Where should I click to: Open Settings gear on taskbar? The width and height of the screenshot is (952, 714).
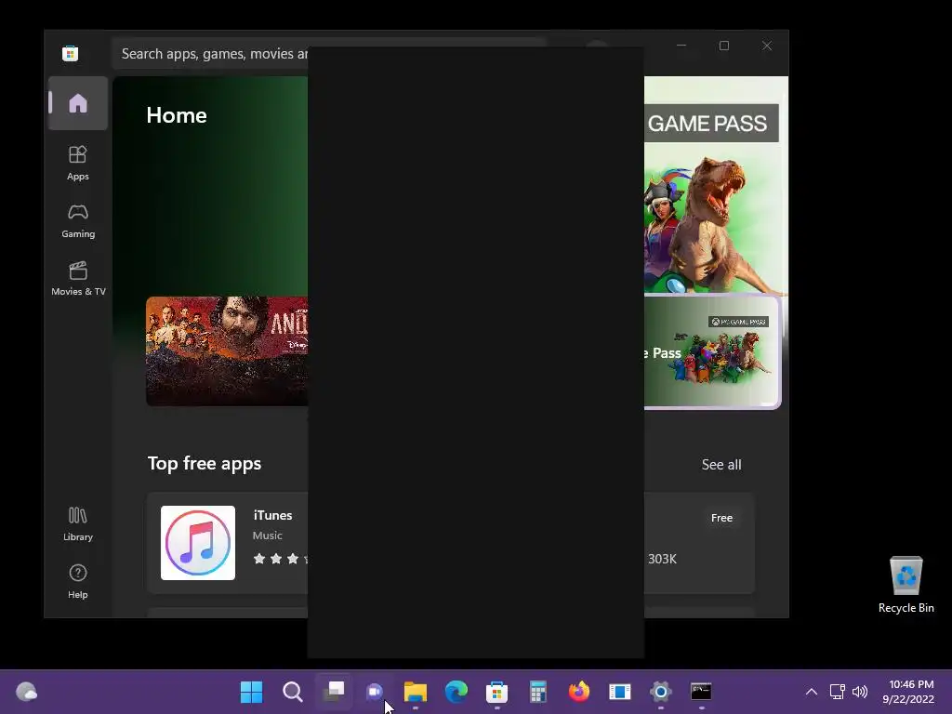point(661,692)
